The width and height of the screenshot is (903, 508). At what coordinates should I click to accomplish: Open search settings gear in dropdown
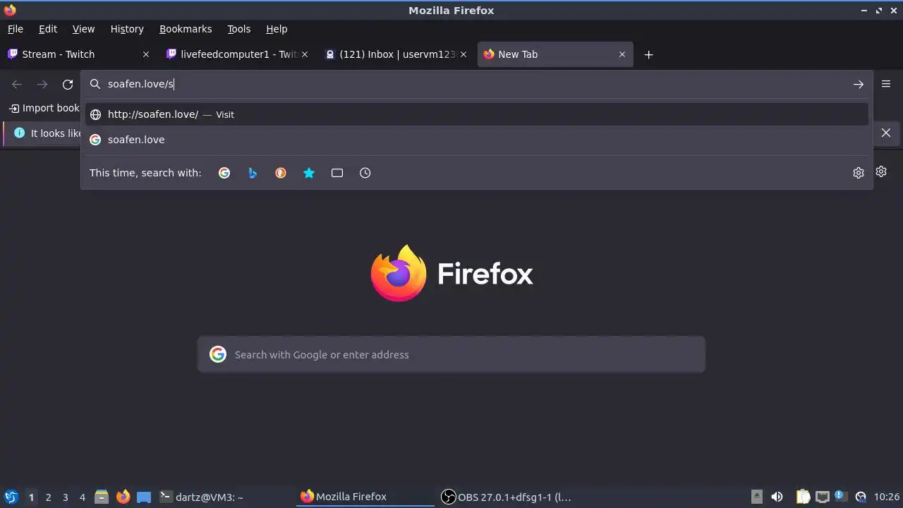(x=859, y=173)
